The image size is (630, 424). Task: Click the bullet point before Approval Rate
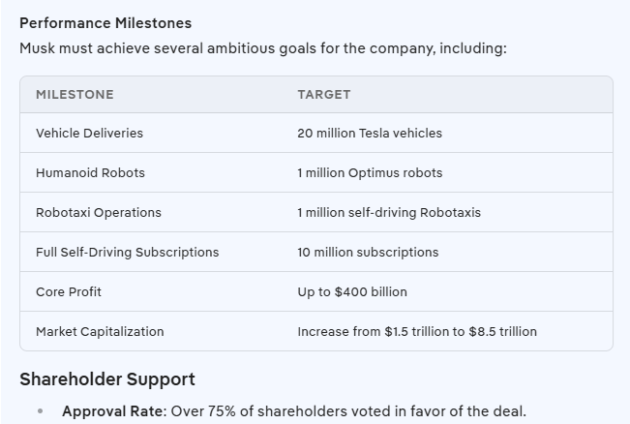[x=40, y=410]
